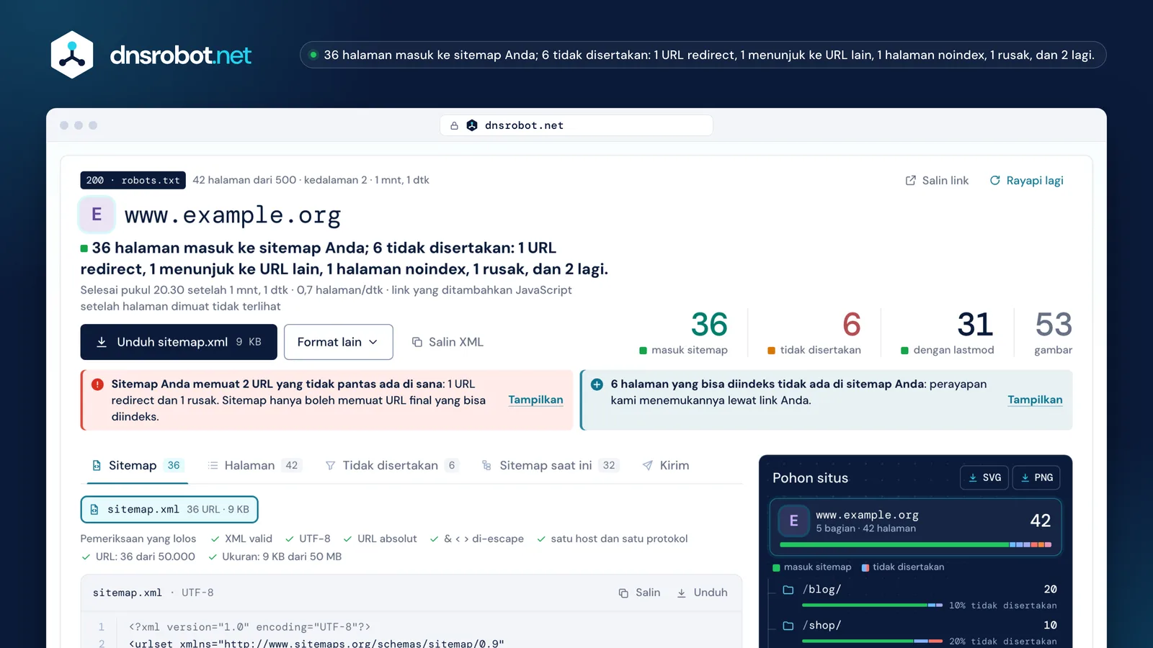Screen dimensions: 1153x648
Task: Select the sitemap.xml file chip
Action: tap(169, 510)
